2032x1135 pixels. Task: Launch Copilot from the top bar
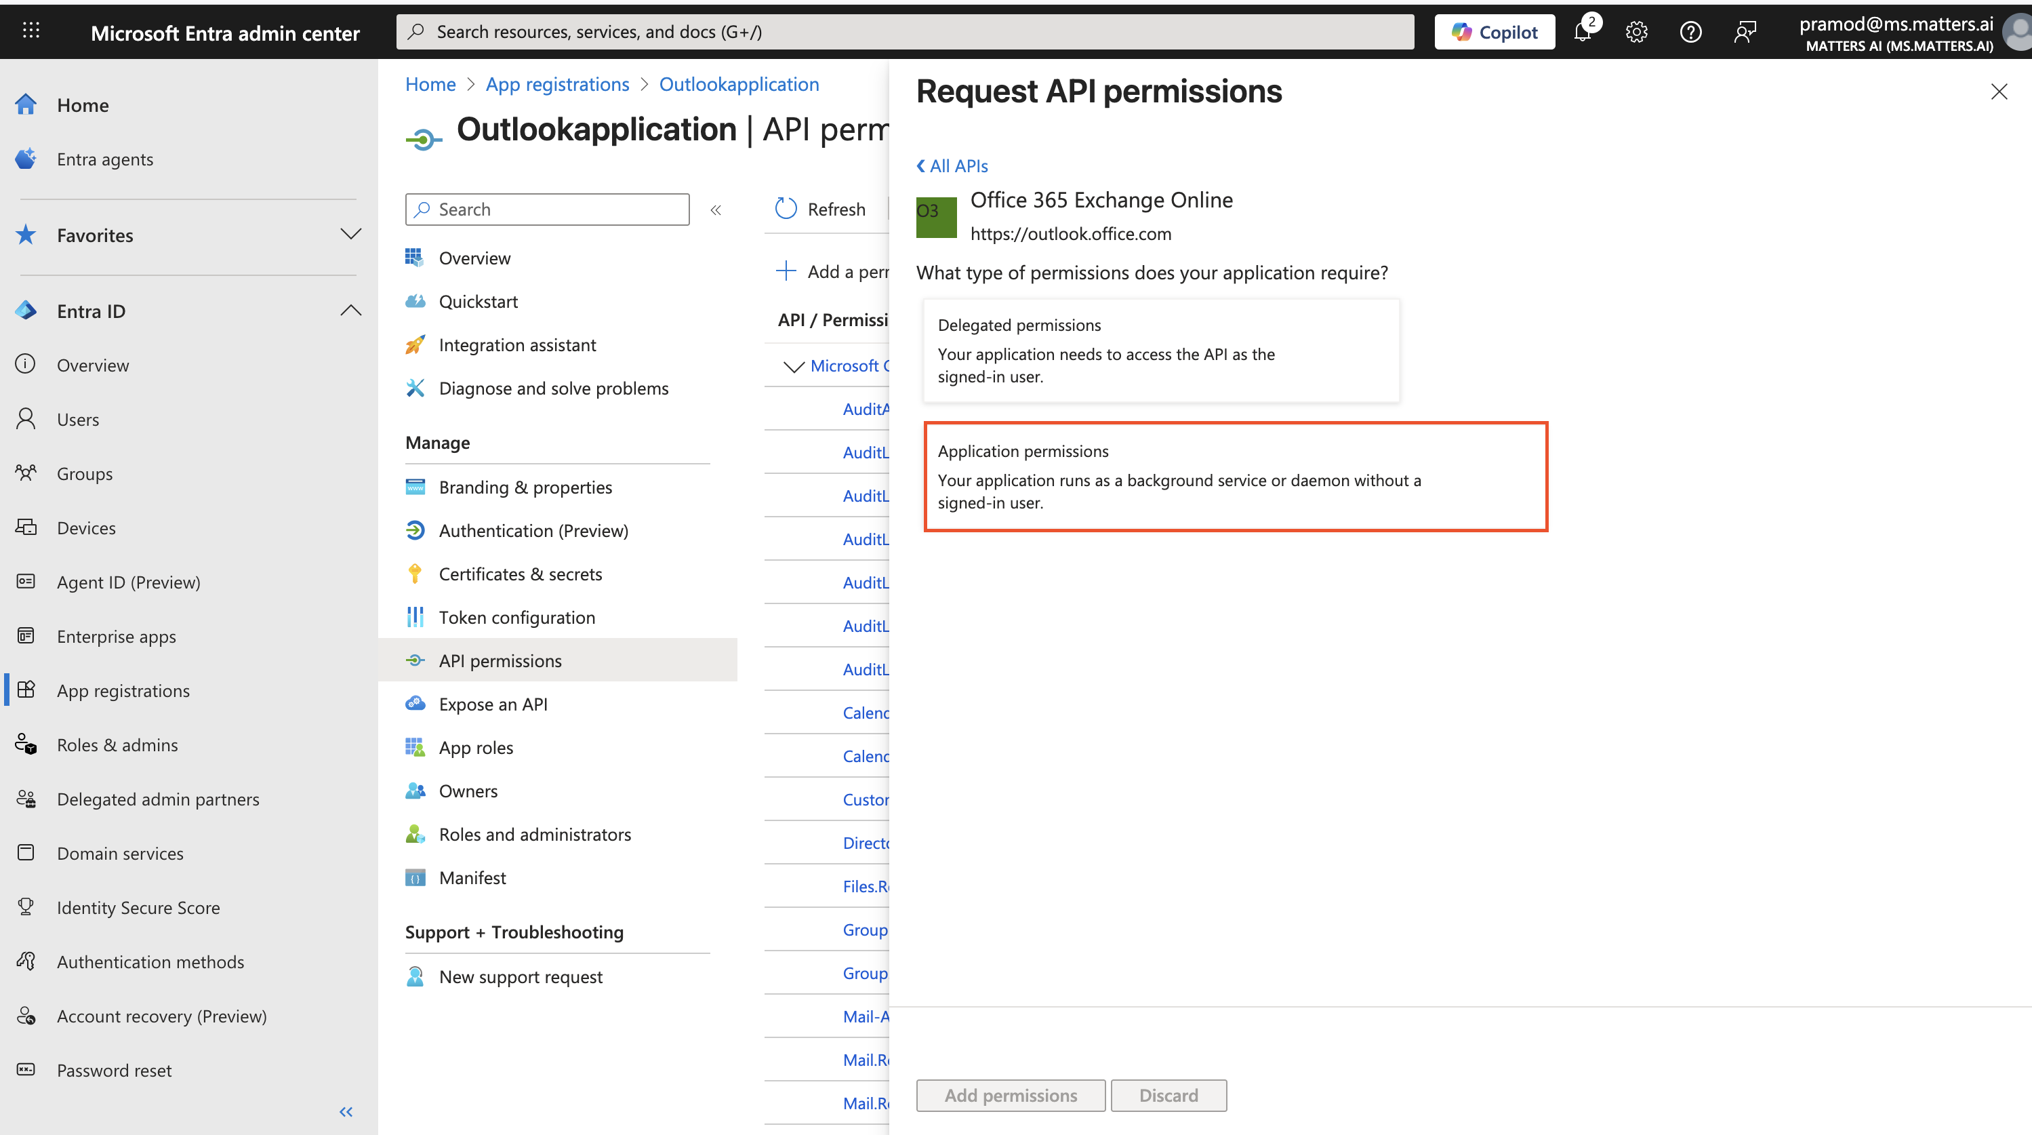coord(1495,32)
